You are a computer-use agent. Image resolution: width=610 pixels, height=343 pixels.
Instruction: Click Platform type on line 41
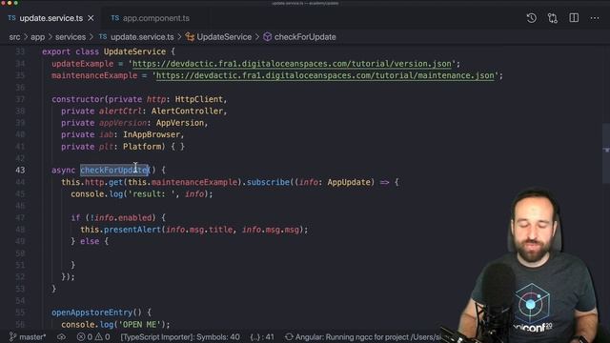click(x=142, y=147)
